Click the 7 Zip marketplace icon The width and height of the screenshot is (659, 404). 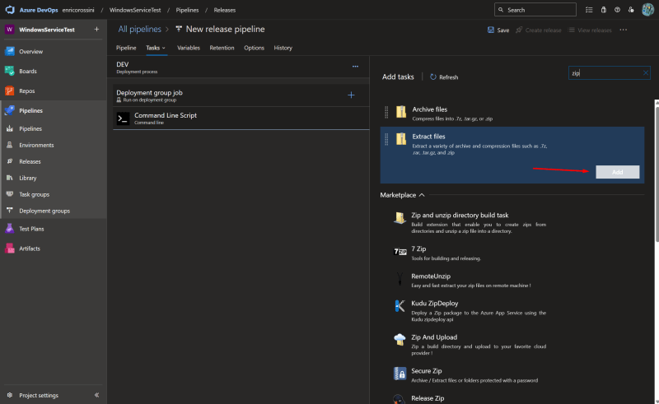click(400, 252)
